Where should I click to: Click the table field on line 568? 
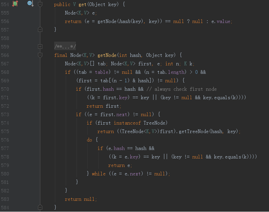click(102, 72)
